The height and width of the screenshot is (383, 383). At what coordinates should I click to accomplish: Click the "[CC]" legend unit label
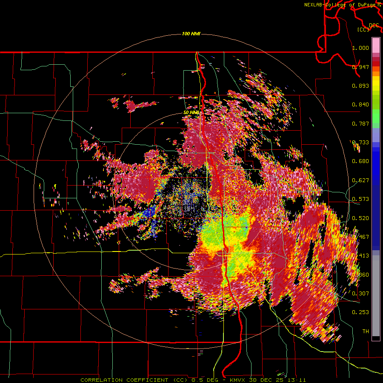point(363,29)
